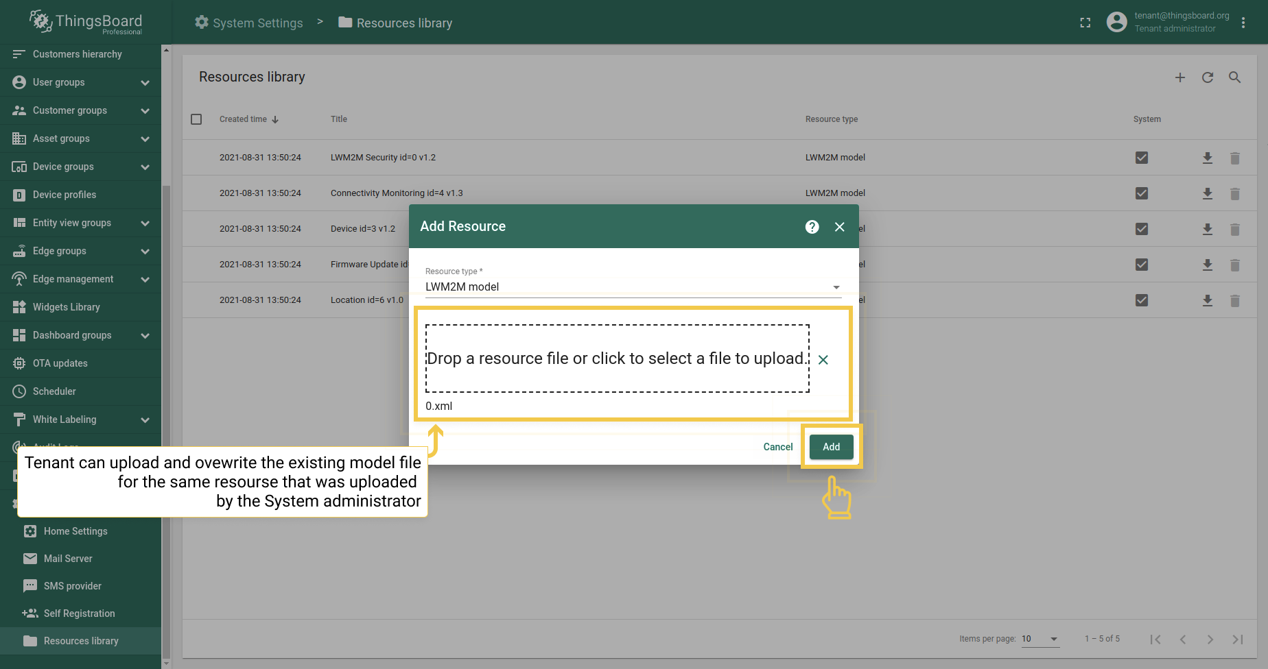This screenshot has height=669, width=1268.
Task: Expand Device groups menu
Action: (x=145, y=167)
